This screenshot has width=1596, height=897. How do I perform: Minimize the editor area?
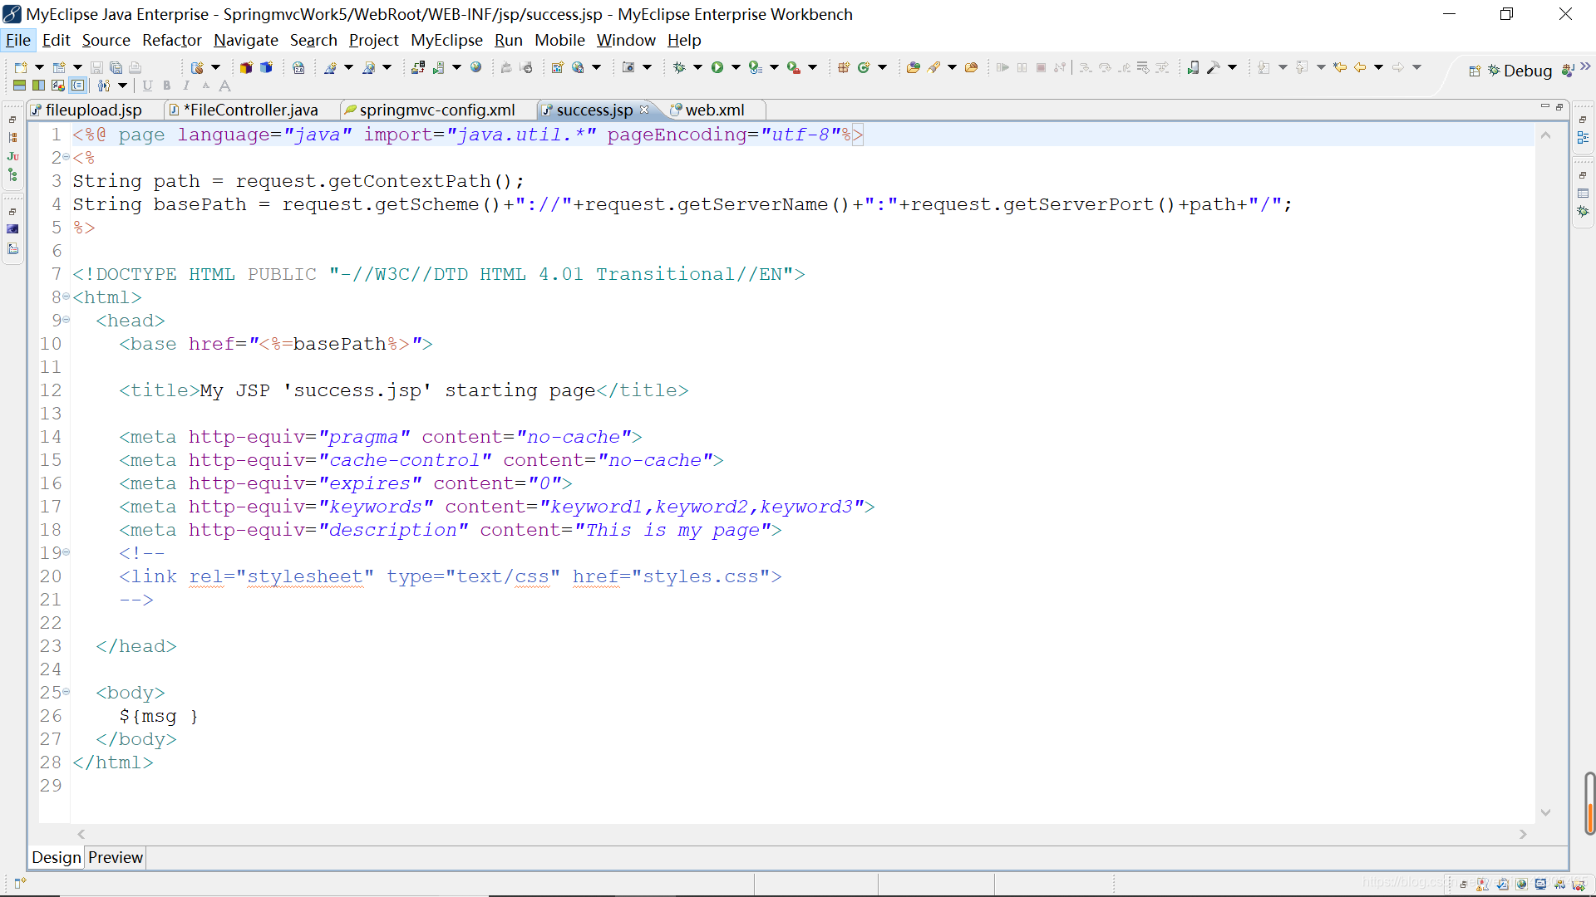[1544, 106]
